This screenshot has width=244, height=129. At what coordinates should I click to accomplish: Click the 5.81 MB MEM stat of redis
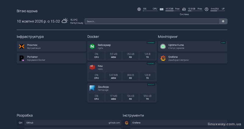[113, 77]
